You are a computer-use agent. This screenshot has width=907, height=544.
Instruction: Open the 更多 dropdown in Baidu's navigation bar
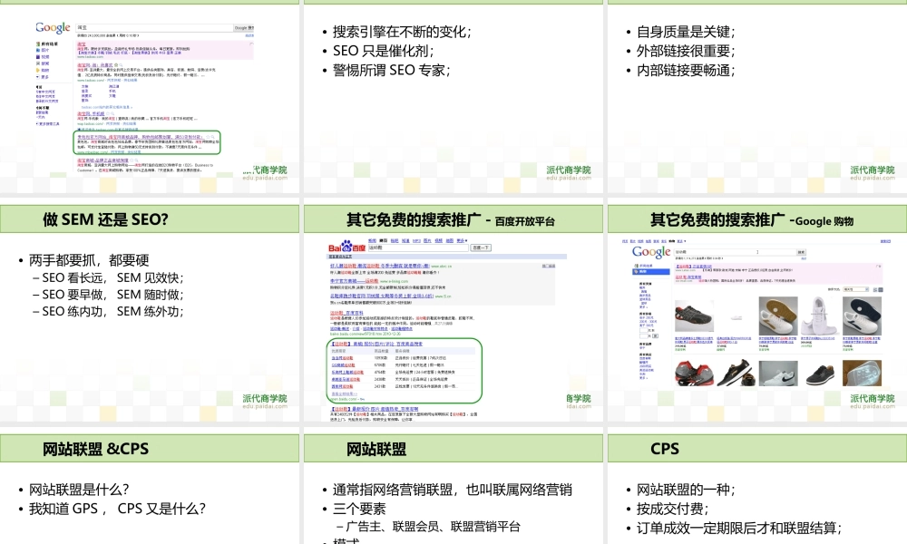pyautogui.click(x=462, y=240)
